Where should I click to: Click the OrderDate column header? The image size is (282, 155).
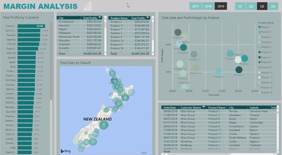pyautogui.click(x=170, y=108)
